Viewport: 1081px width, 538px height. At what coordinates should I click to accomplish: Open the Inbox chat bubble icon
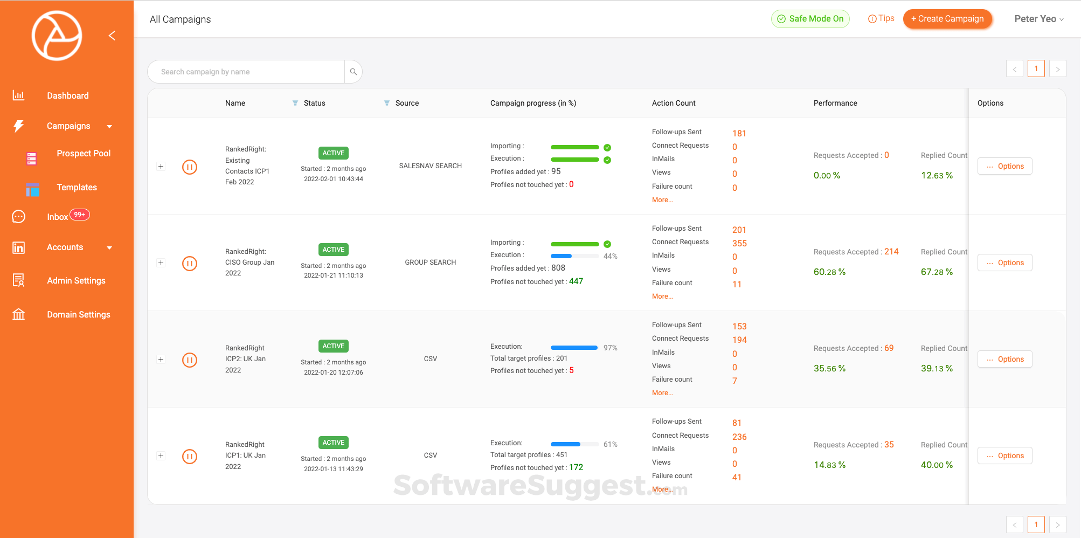tap(19, 217)
